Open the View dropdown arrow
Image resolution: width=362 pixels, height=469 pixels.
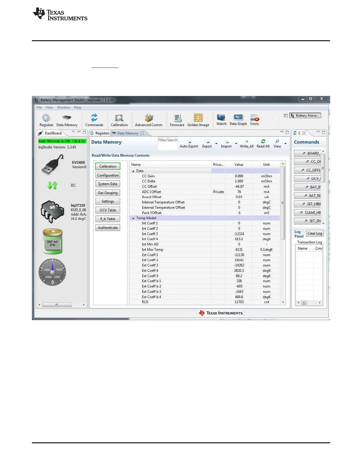[285, 144]
